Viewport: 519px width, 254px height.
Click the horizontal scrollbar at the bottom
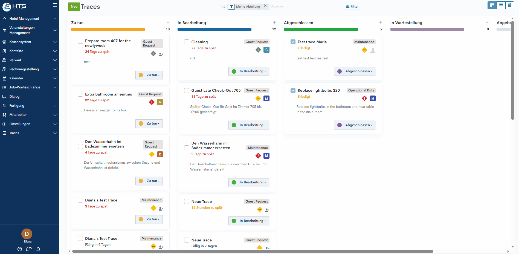pos(252,251)
